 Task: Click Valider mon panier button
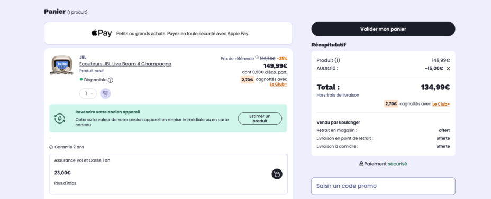383,29
